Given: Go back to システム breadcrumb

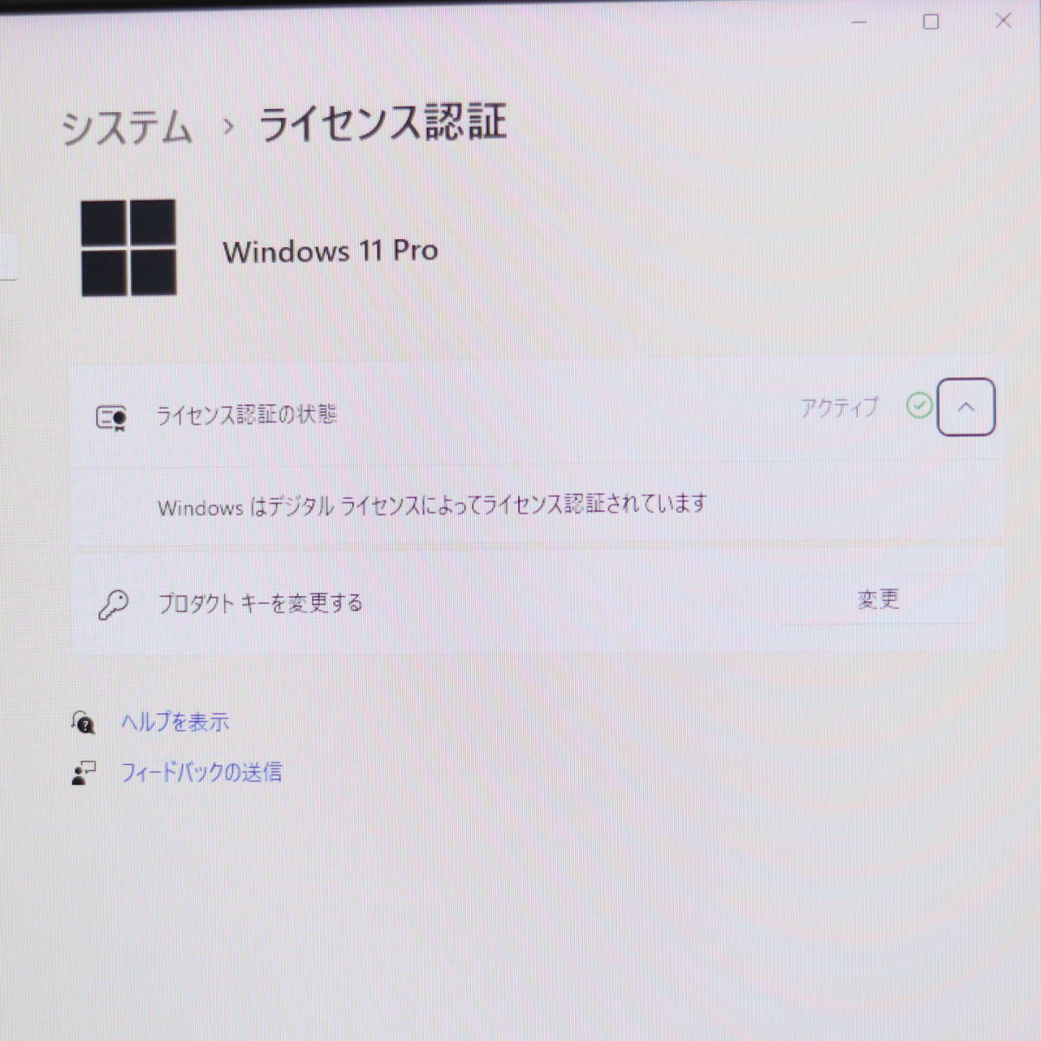Looking at the screenshot, I should pyautogui.click(x=127, y=128).
